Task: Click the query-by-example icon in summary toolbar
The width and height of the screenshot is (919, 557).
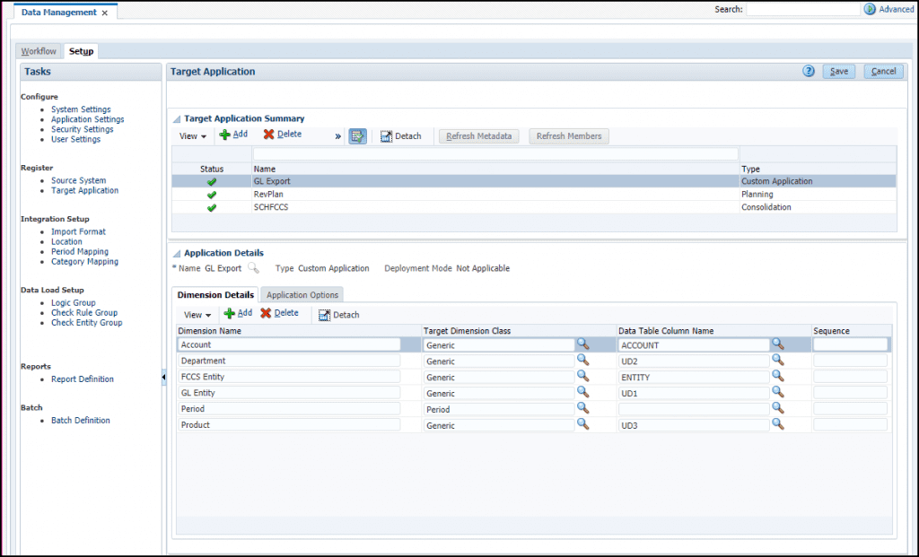Action: pyautogui.click(x=357, y=136)
